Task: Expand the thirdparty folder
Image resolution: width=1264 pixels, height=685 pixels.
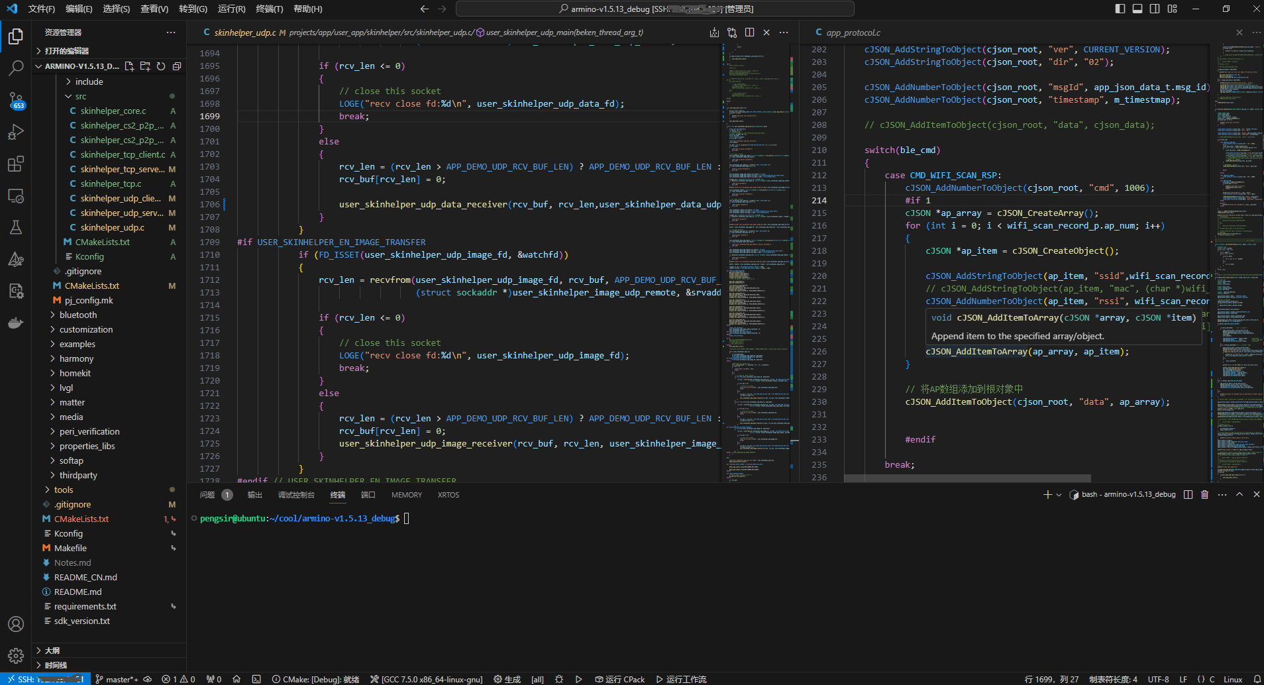Action: point(78,475)
